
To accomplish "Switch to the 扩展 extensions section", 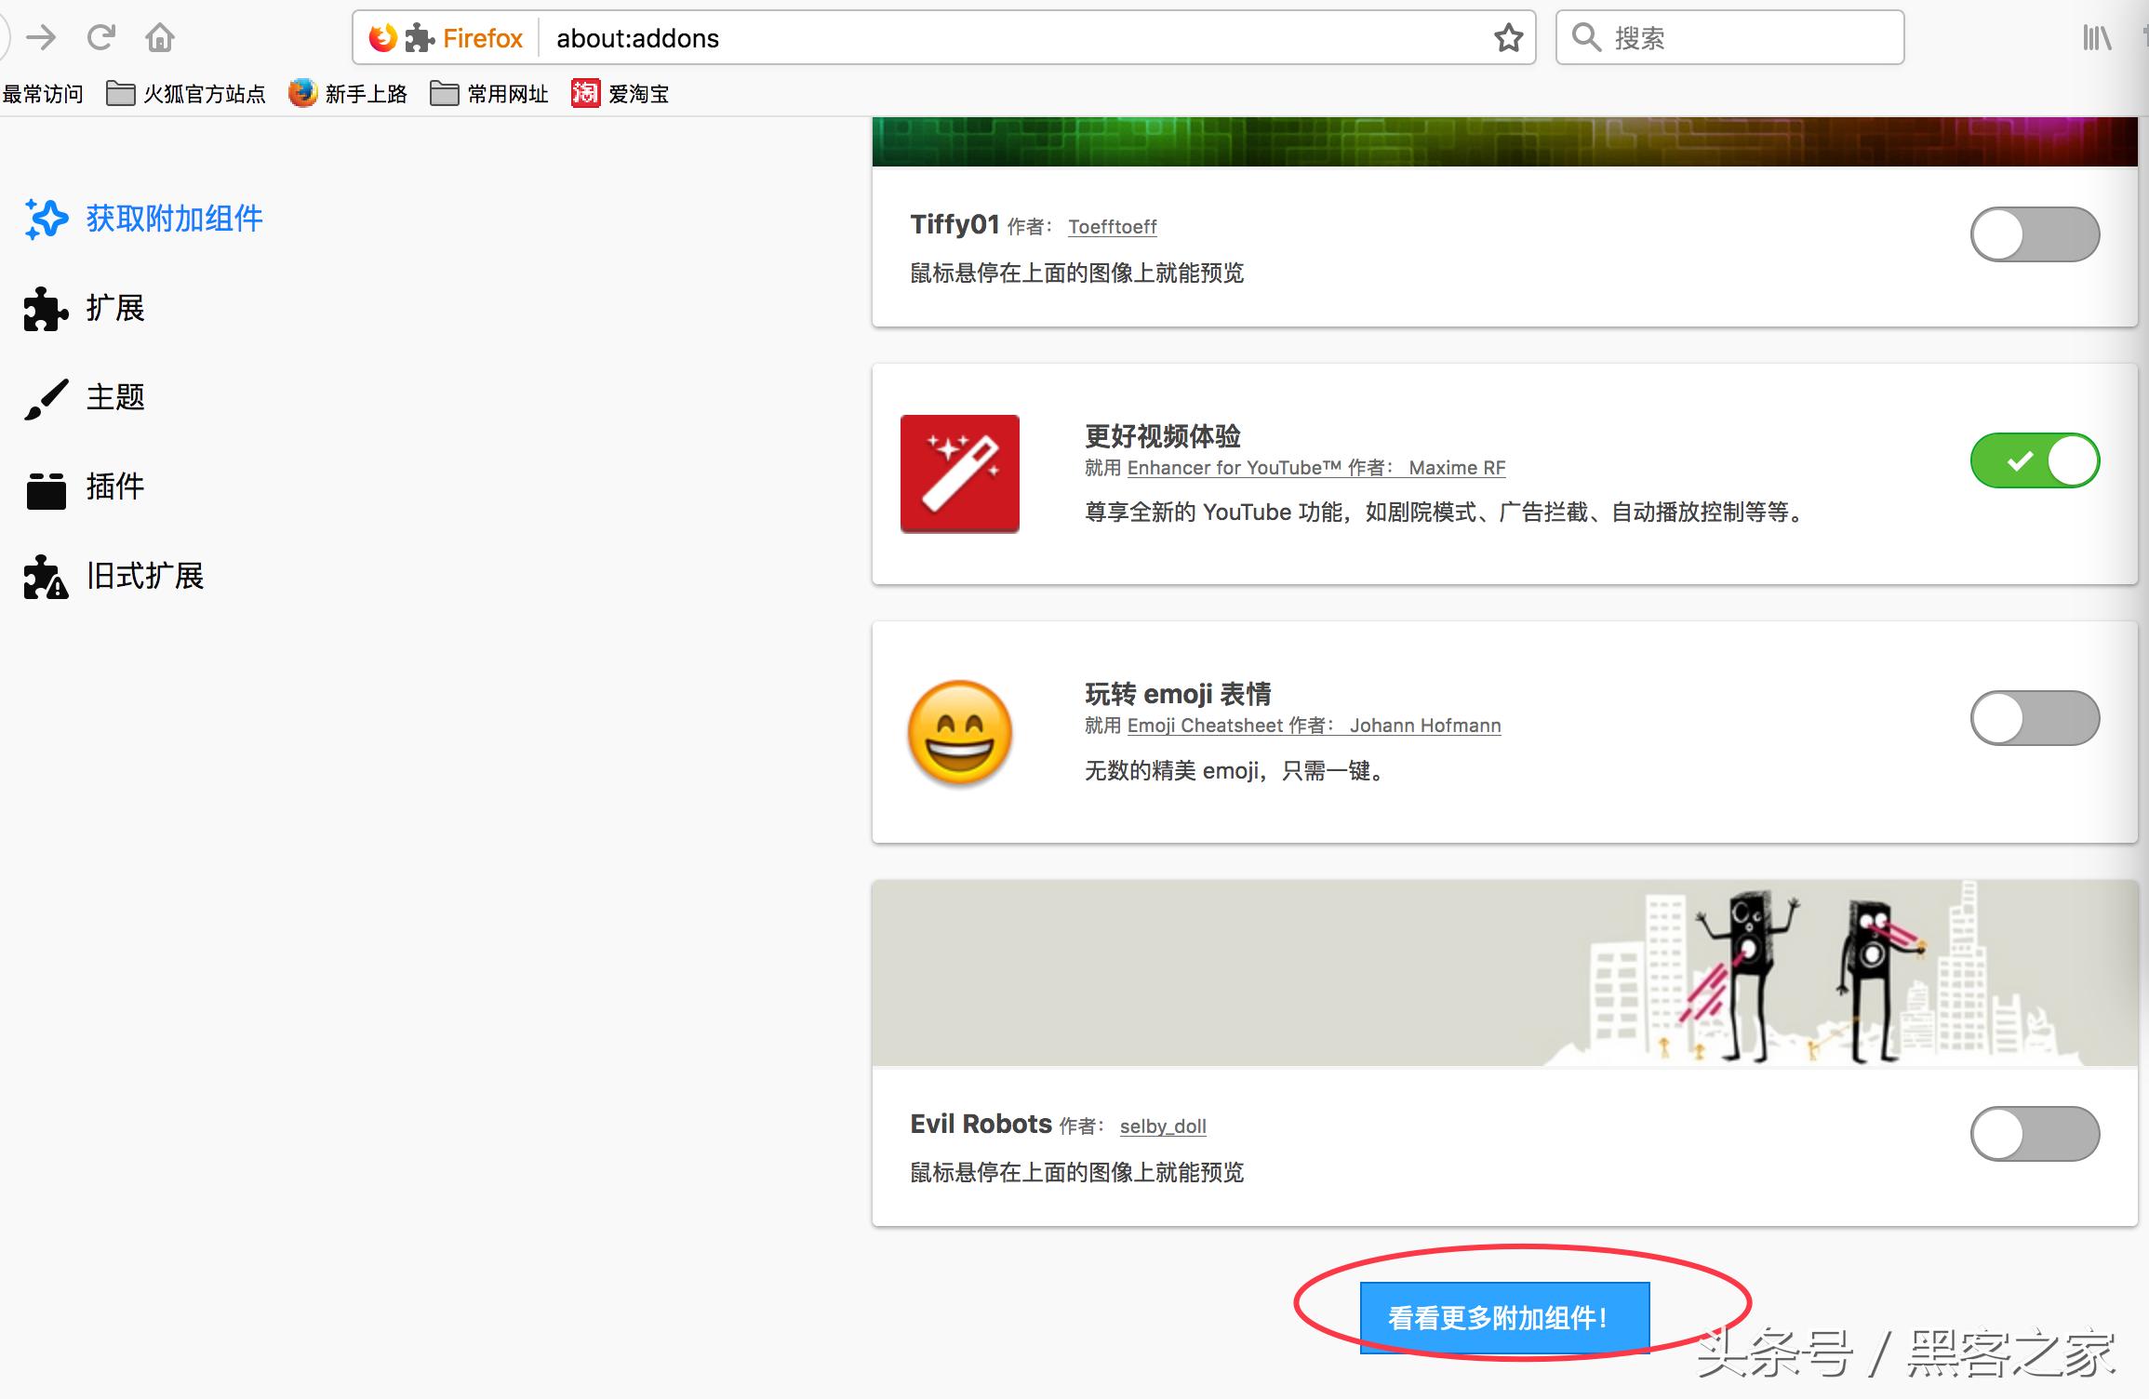I will (x=114, y=308).
